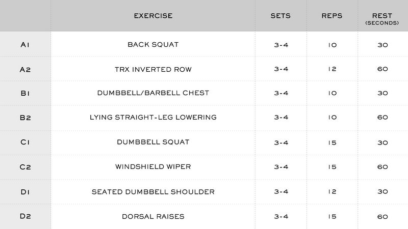This screenshot has height=229, width=408.
Task: Select the B2 row label
Action: [x=25, y=118]
